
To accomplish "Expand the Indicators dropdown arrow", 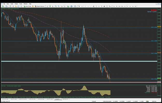I will coord(69,6).
